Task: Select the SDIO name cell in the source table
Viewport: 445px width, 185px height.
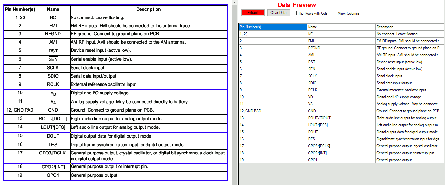Action: pyautogui.click(x=53, y=76)
